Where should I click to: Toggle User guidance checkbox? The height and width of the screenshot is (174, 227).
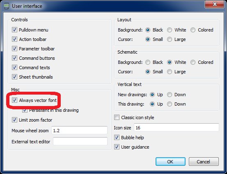[117, 147]
